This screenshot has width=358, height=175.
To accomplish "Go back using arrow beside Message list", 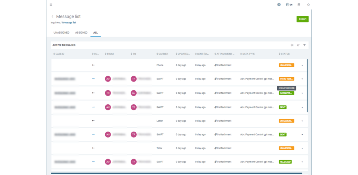I will pyautogui.click(x=52, y=16).
